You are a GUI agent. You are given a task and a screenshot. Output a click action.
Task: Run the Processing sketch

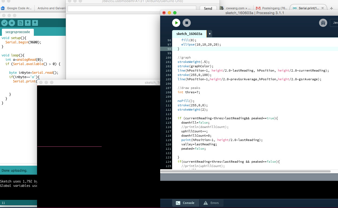click(x=176, y=23)
